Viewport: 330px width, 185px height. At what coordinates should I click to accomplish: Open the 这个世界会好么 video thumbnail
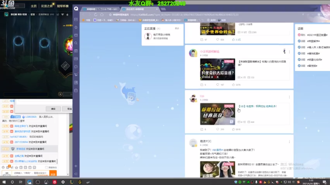(218, 29)
